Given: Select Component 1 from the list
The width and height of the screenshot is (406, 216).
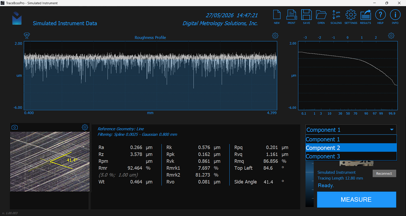Looking at the screenshot, I should [351, 139].
